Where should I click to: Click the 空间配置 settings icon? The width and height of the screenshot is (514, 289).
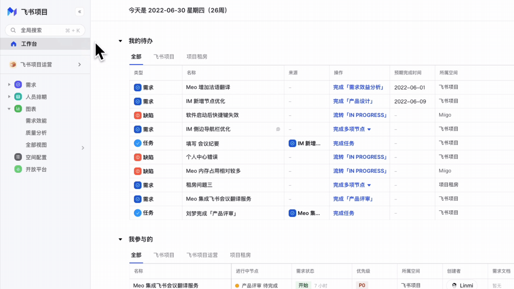point(18,157)
